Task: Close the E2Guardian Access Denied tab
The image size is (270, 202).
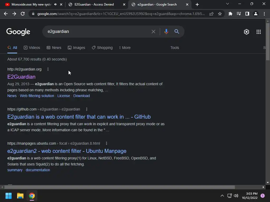Action: [124, 4]
